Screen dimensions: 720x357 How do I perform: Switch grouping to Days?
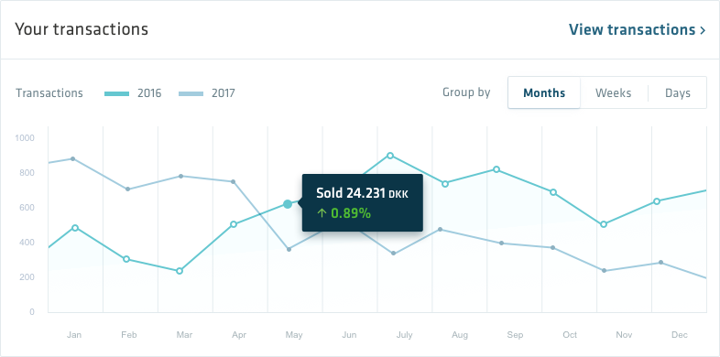pos(678,93)
